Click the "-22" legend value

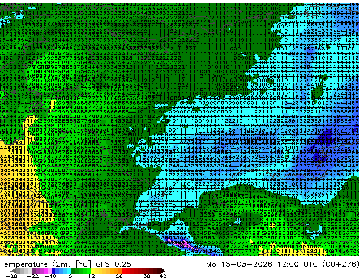(33, 276)
